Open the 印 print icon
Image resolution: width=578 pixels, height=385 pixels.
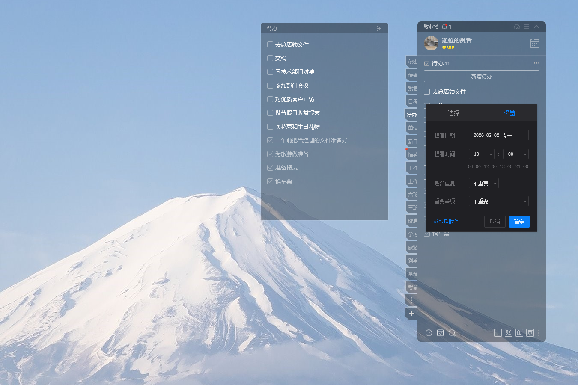(519, 333)
